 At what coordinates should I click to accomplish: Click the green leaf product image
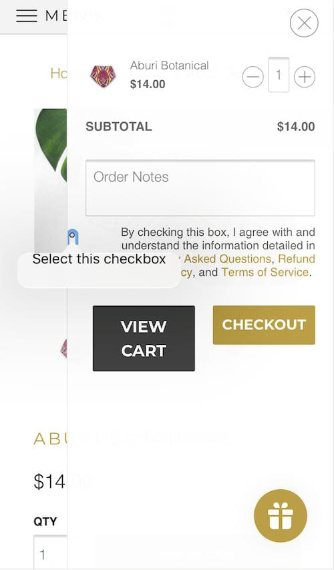coord(51,180)
